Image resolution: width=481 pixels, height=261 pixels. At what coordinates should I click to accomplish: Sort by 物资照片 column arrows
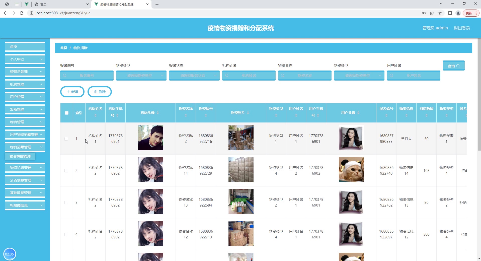[x=248, y=113]
